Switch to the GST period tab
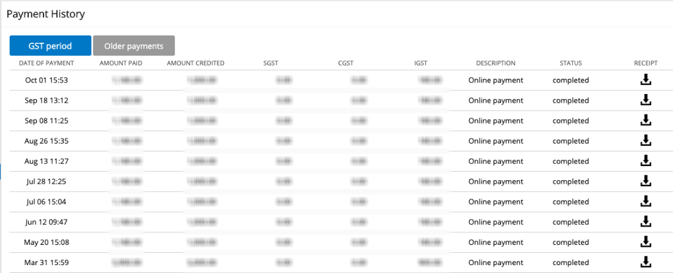The height and width of the screenshot is (273, 673). pyautogui.click(x=50, y=46)
